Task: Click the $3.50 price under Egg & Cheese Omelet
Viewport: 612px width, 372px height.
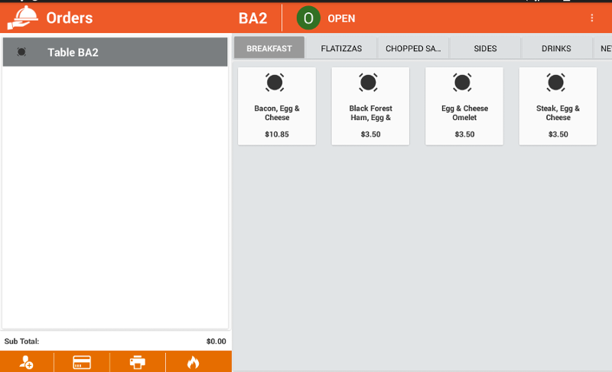Action: [x=464, y=134]
